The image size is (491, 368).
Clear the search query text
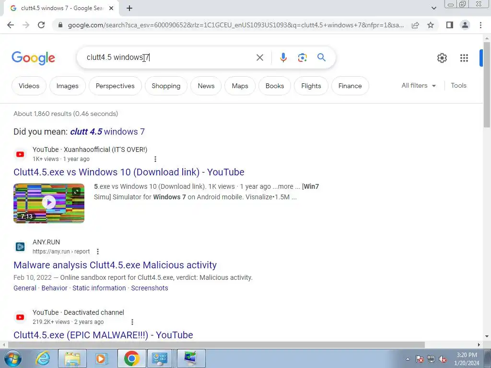(x=259, y=57)
